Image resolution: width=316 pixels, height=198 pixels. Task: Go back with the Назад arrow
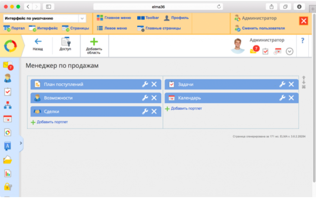[38, 44]
